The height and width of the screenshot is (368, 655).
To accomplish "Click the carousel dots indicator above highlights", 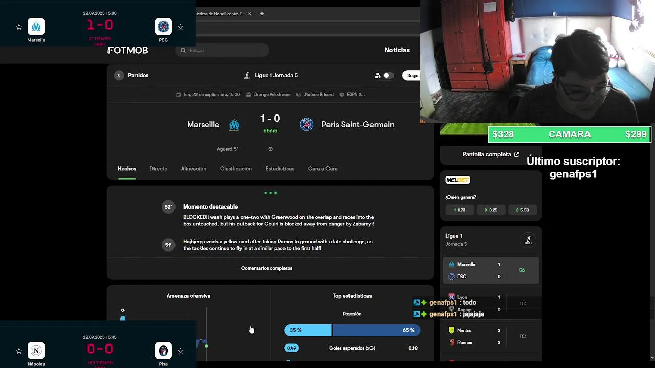I will tap(270, 193).
